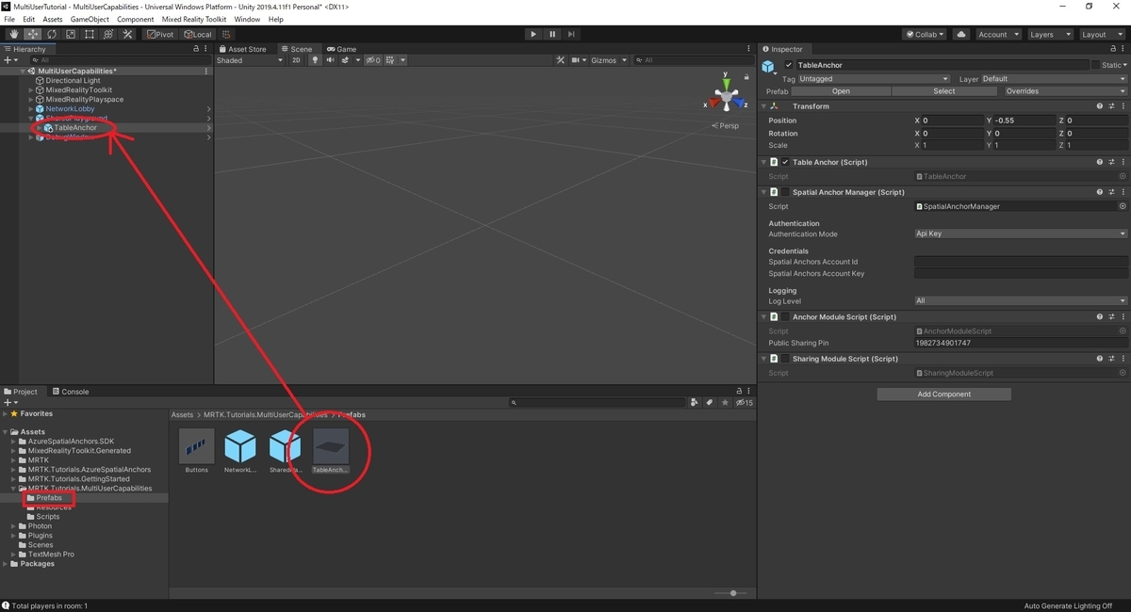Click the scene orientation gizmo

pos(726,97)
